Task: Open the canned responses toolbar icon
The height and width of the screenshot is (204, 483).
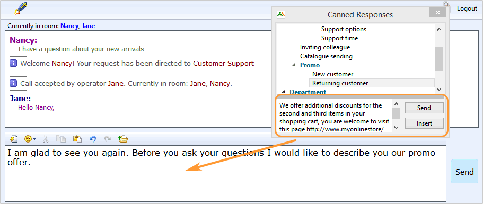Action: [14, 139]
